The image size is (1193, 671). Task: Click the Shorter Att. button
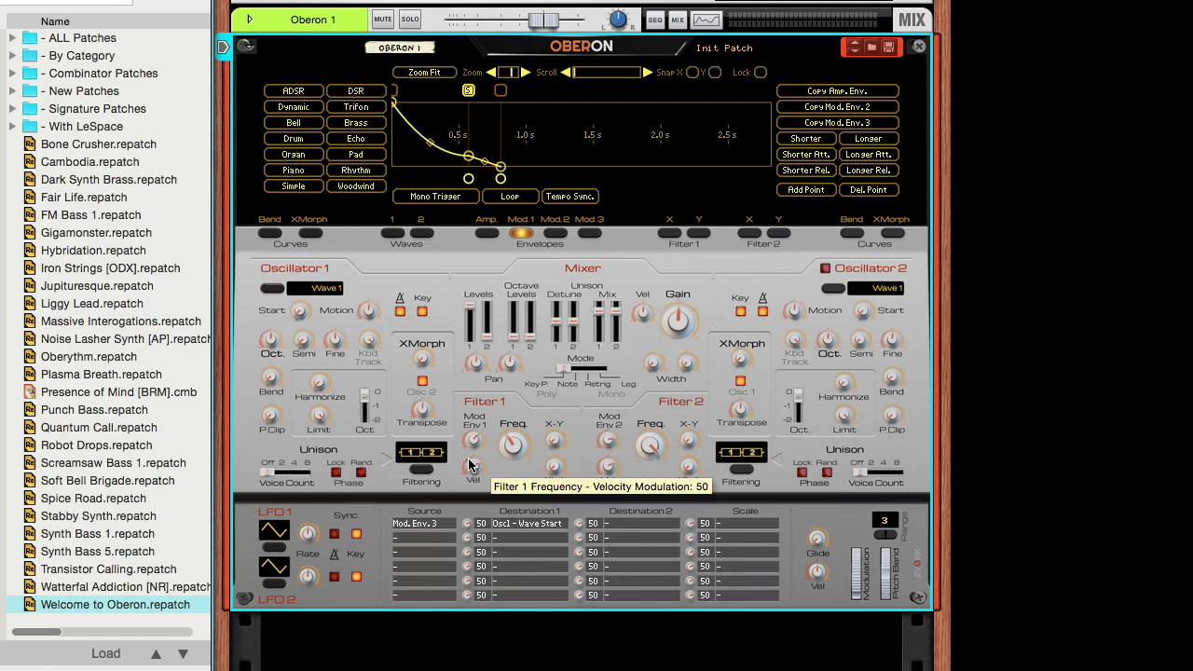coord(806,155)
